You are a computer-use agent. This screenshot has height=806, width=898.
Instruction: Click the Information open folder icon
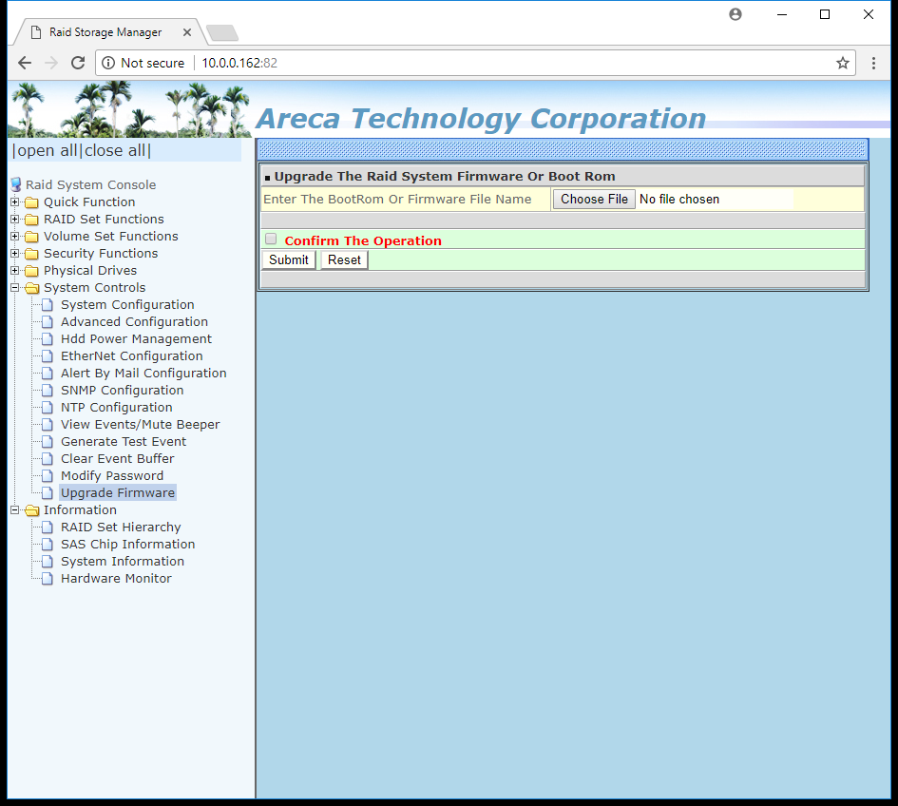(32, 509)
